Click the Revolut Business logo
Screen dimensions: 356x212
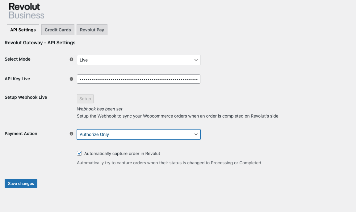click(27, 11)
